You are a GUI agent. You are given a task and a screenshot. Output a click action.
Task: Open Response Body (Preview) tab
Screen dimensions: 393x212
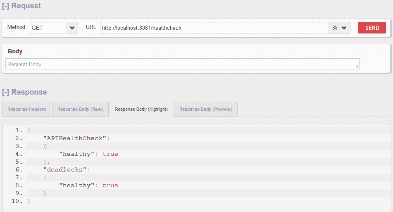click(206, 109)
